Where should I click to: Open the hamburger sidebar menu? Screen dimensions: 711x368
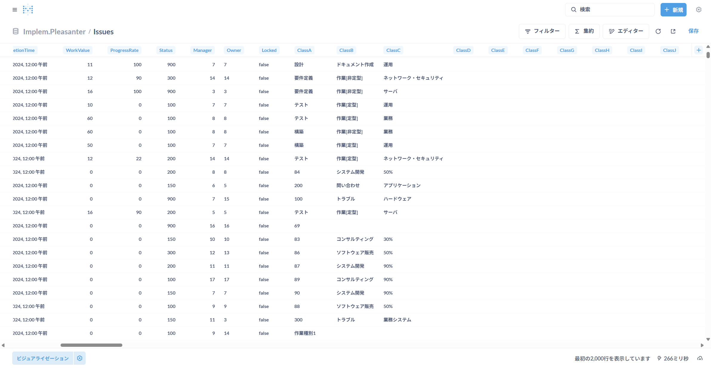[x=15, y=10]
